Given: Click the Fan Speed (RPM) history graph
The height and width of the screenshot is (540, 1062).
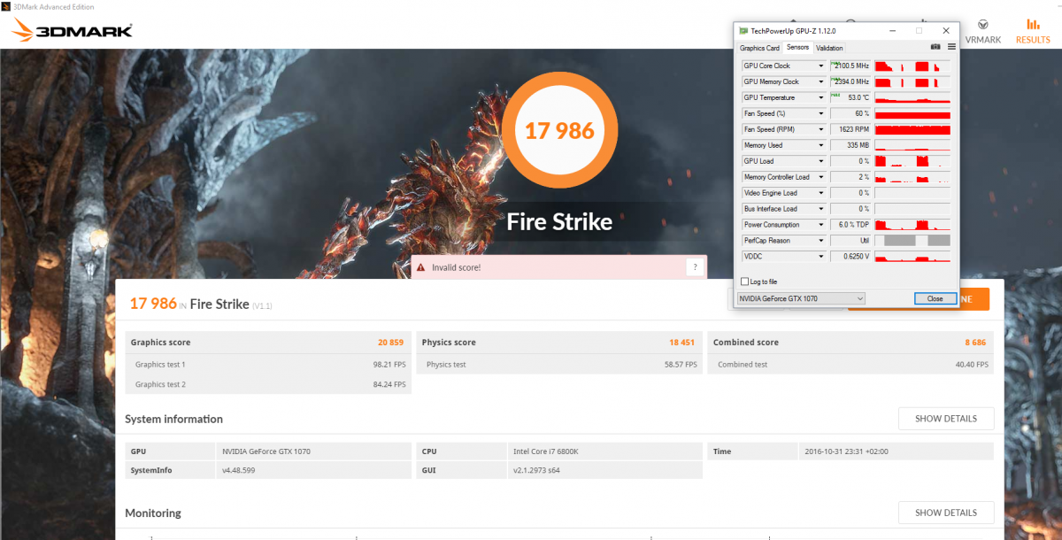Looking at the screenshot, I should (x=912, y=129).
